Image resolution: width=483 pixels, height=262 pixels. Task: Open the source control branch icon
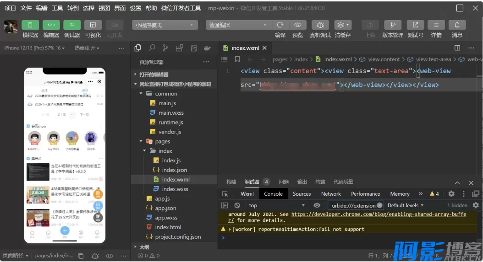click(x=165, y=48)
